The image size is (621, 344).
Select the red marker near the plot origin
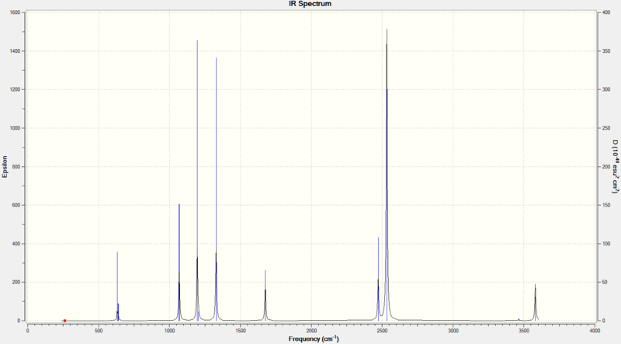click(64, 321)
